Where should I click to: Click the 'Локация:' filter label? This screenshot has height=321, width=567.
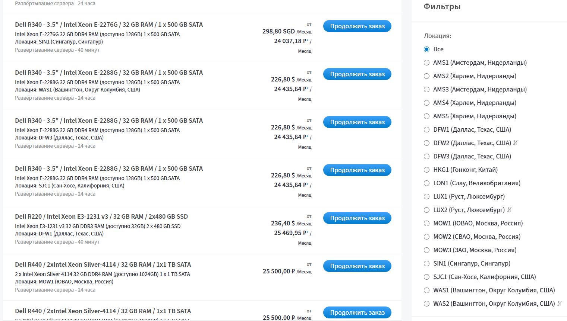coord(437,36)
